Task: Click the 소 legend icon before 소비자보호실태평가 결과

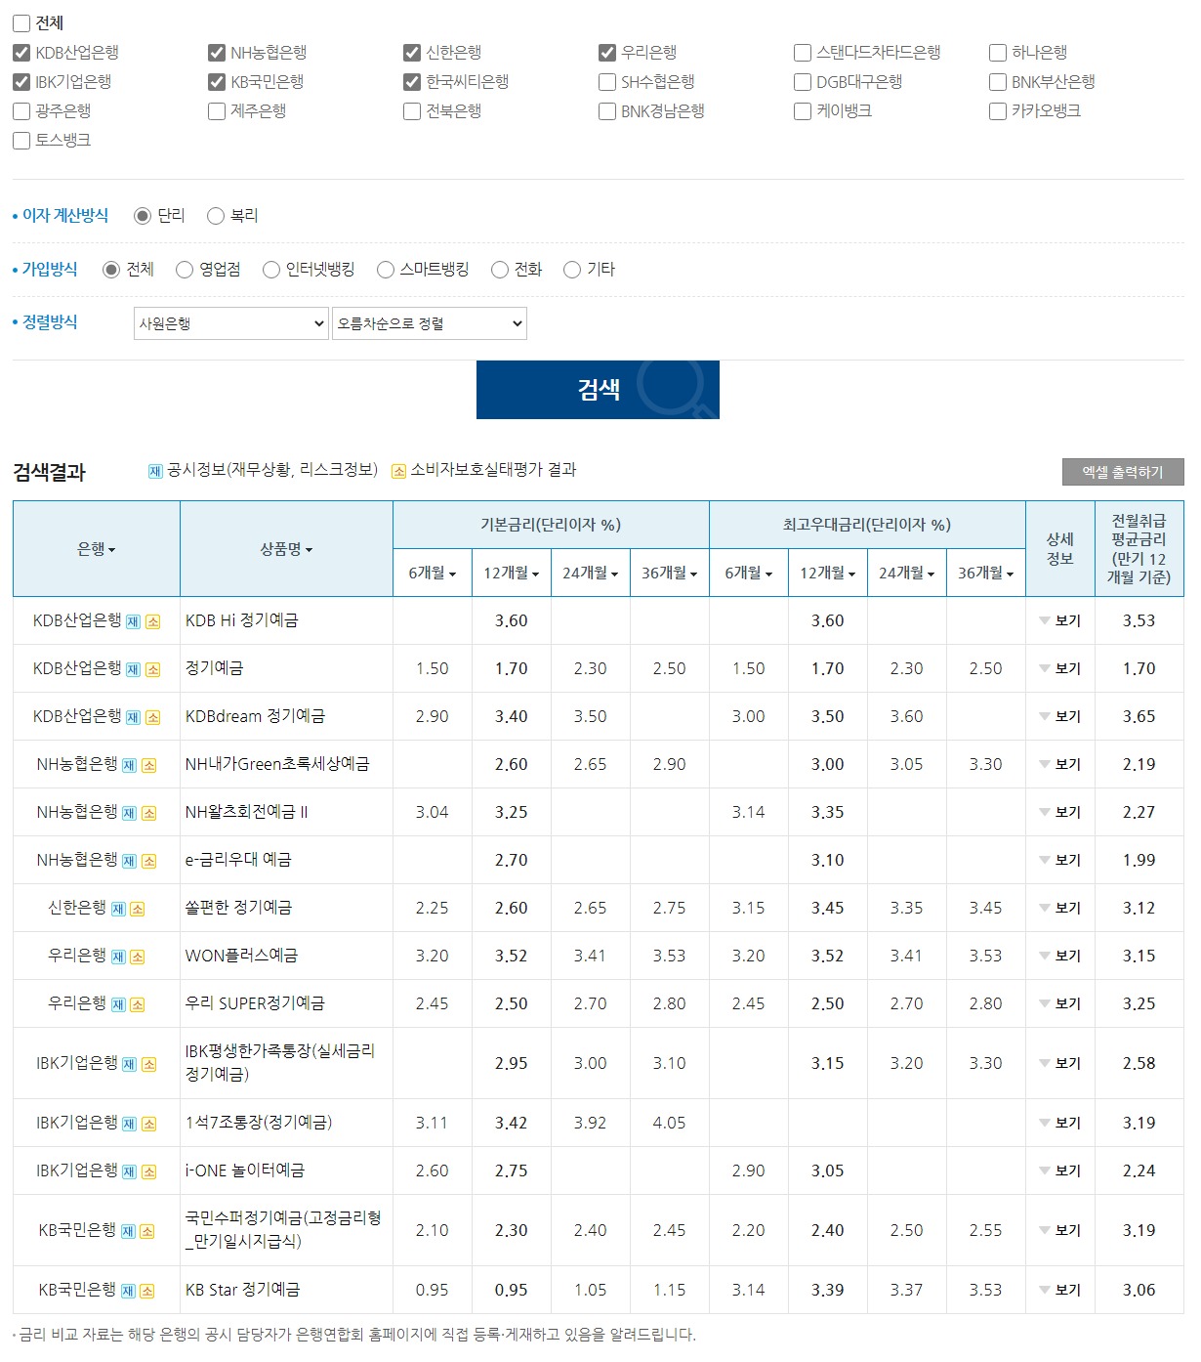Action: [x=398, y=470]
